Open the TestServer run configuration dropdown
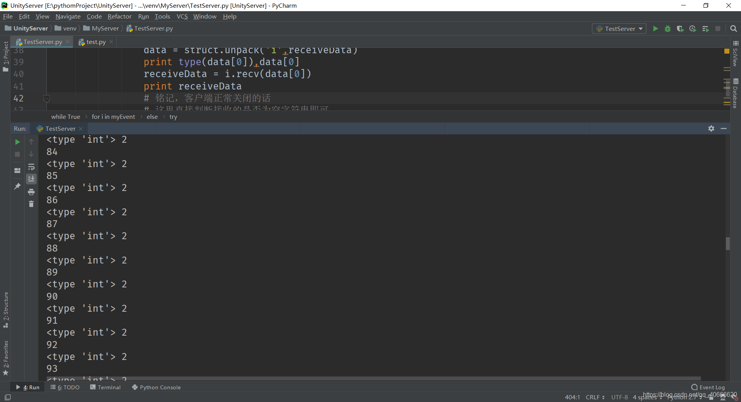Image resolution: width=741 pixels, height=402 pixels. 619,29
